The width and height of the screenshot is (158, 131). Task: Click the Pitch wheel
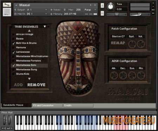coord(5,120)
